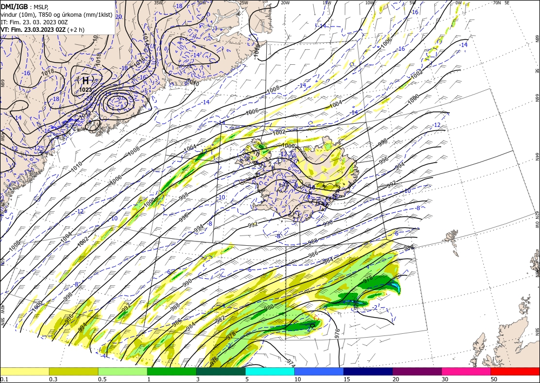Screen dimensions: 540x383
Task: Click the '982' isobar label
Action: (220, 319)
